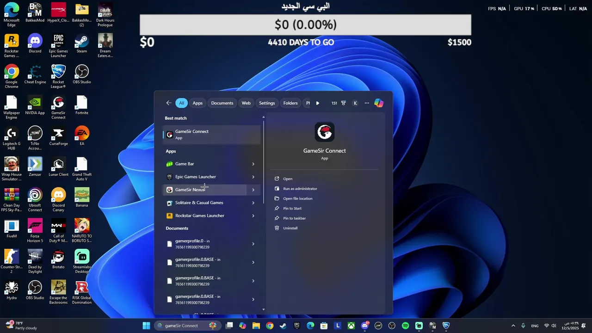Open Game Bar app result
The image size is (592, 333).
click(204, 164)
